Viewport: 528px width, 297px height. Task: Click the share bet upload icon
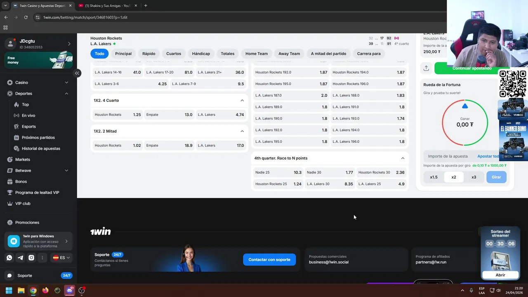(x=426, y=68)
